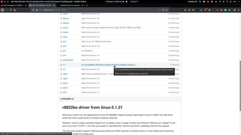The height and width of the screenshot is (135, 241).
Task: Open the rc.h file
Action: tap(64, 69)
